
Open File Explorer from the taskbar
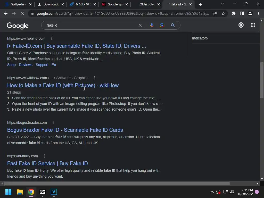pyautogui.click(x=20, y=192)
